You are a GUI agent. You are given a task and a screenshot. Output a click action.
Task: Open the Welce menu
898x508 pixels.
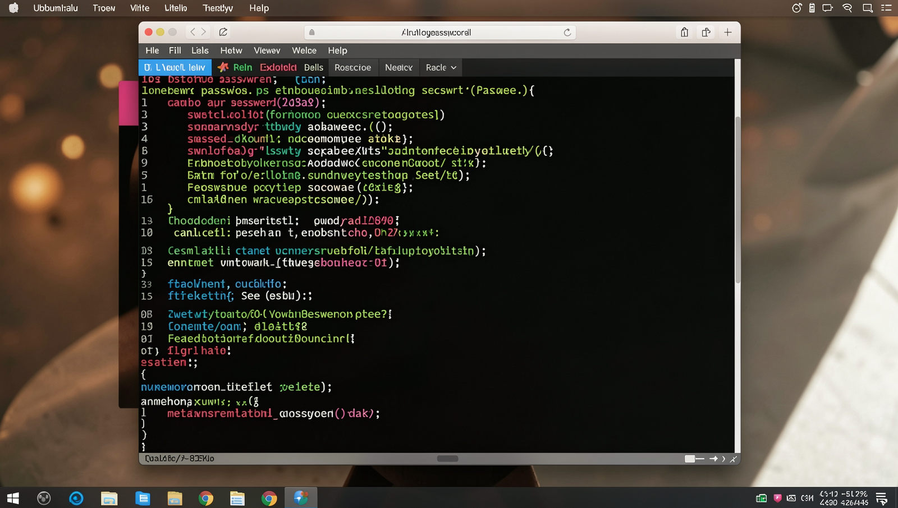point(304,50)
